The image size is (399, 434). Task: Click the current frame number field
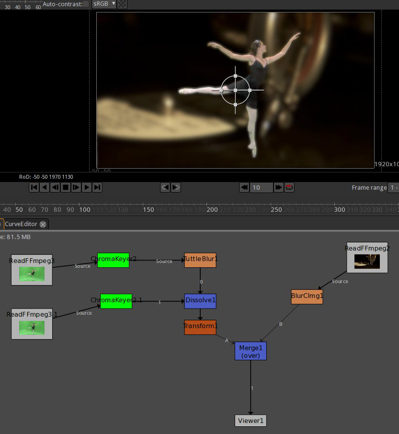[x=261, y=187]
